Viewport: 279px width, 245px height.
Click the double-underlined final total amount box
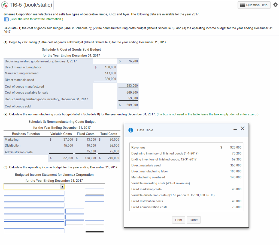tap(95, 230)
